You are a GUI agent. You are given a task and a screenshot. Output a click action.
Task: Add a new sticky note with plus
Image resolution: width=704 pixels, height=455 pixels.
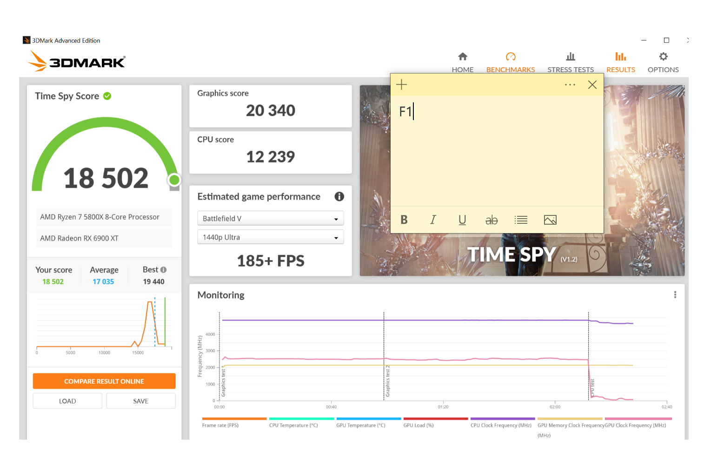[x=401, y=85]
